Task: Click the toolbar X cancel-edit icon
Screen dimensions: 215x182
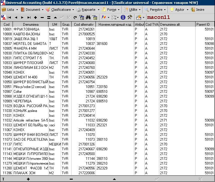Action: [69, 18]
